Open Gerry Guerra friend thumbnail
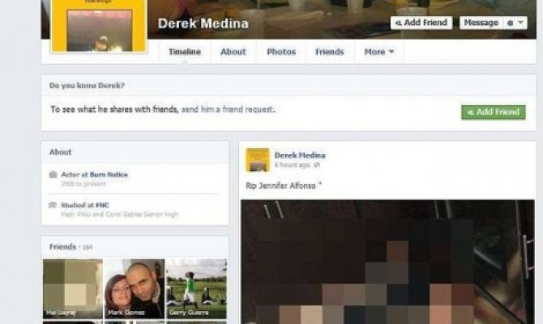The image size is (543, 324). 196,288
